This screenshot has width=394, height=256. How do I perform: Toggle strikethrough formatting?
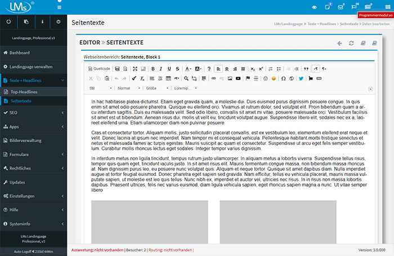tap(177, 69)
